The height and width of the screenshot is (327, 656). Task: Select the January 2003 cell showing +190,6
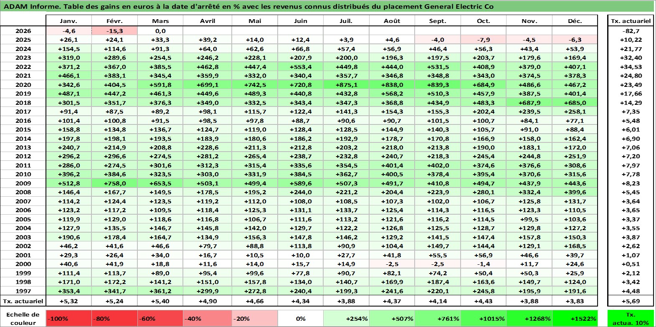click(x=68, y=237)
